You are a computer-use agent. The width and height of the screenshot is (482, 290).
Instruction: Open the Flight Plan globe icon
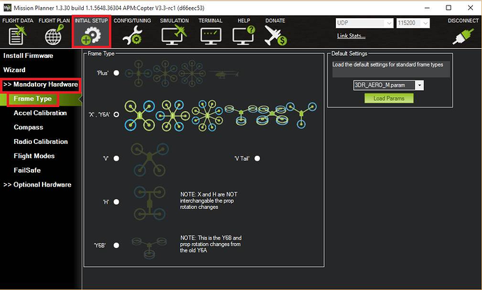pyautogui.click(x=54, y=34)
